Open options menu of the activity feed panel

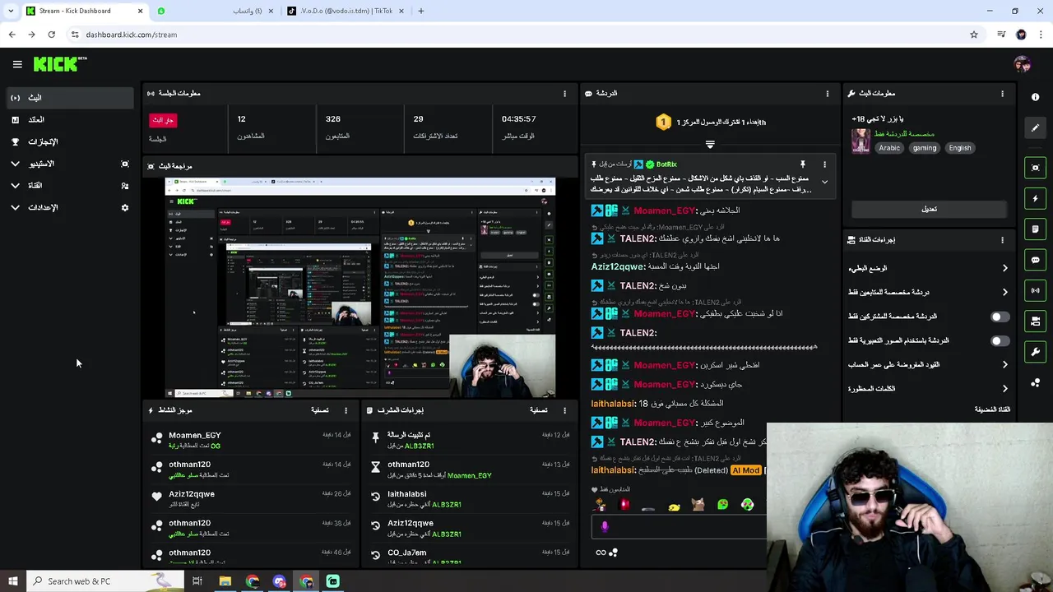pos(346,410)
